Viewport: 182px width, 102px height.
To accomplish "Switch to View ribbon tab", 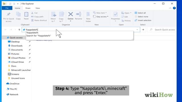I will 38,8.
